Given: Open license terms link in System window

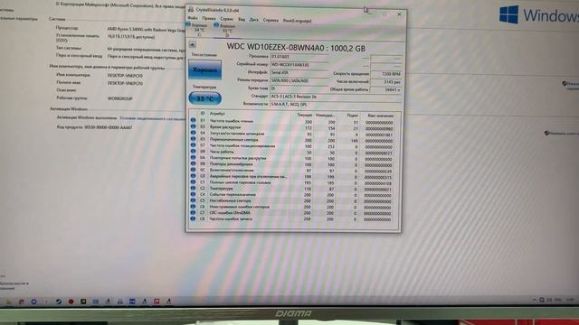Looking at the screenshot, I should [152, 118].
